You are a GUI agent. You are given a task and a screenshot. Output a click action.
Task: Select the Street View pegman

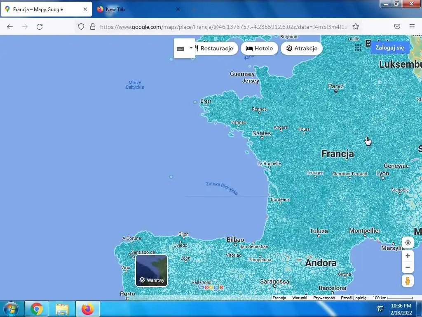[x=408, y=281]
